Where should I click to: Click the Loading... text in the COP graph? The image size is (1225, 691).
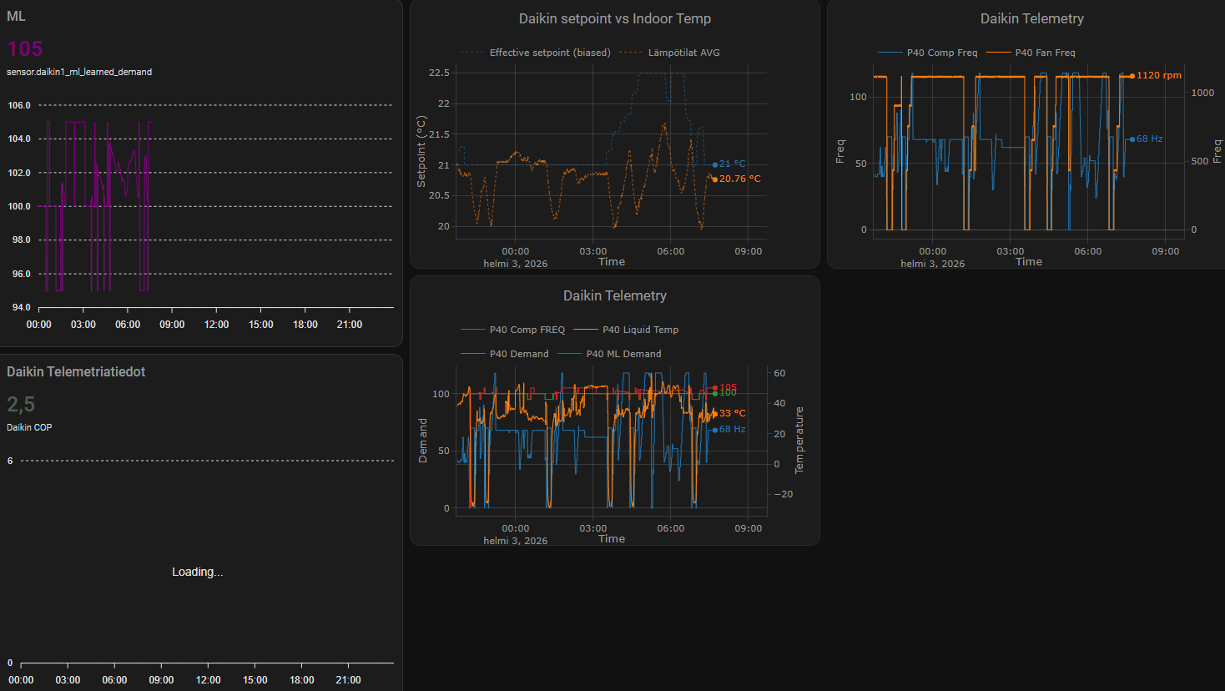[x=197, y=572]
